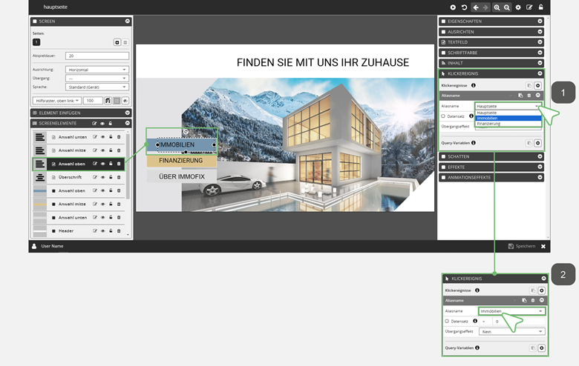Toggle visibility of 'Anwahl mitte' element
579x366 pixels.
(102, 150)
